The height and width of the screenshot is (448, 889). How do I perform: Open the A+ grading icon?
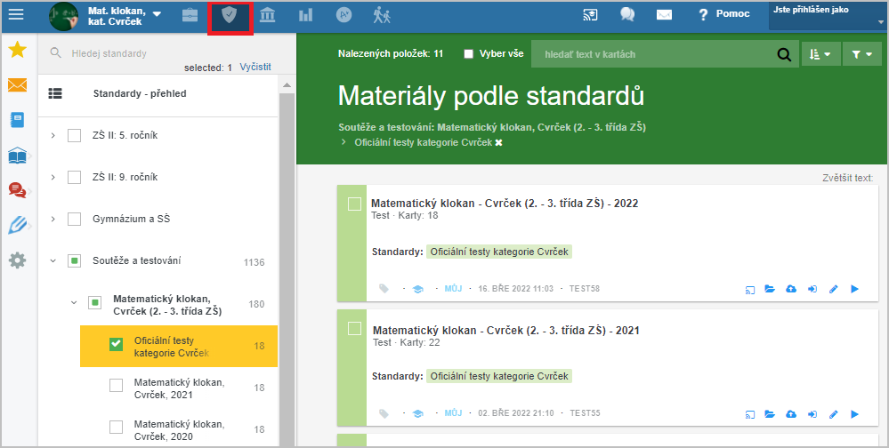pyautogui.click(x=344, y=15)
